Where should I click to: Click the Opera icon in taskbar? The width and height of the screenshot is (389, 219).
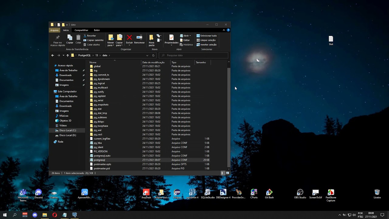(x=55, y=215)
